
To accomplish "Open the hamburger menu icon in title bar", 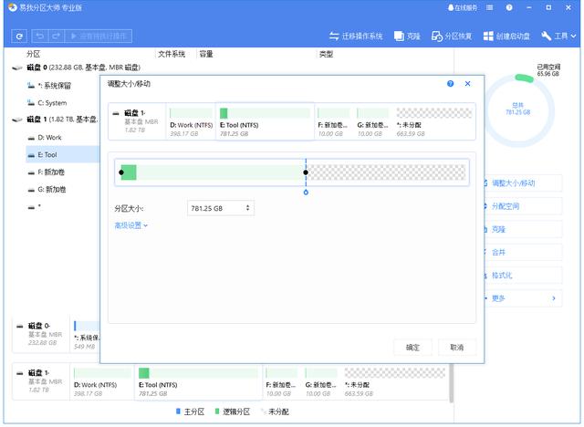I will [x=490, y=7].
